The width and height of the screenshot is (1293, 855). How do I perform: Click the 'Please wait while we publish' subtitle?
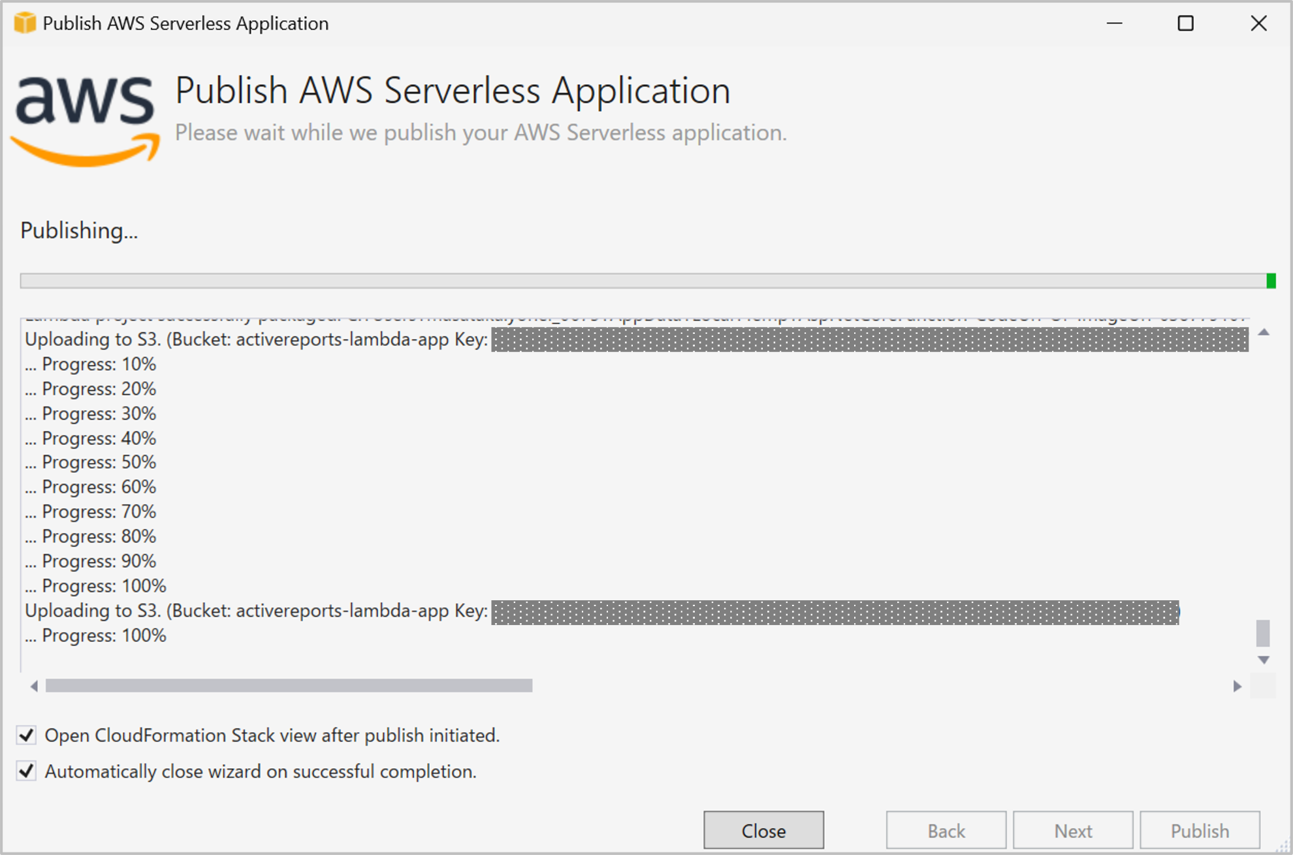[x=481, y=133]
